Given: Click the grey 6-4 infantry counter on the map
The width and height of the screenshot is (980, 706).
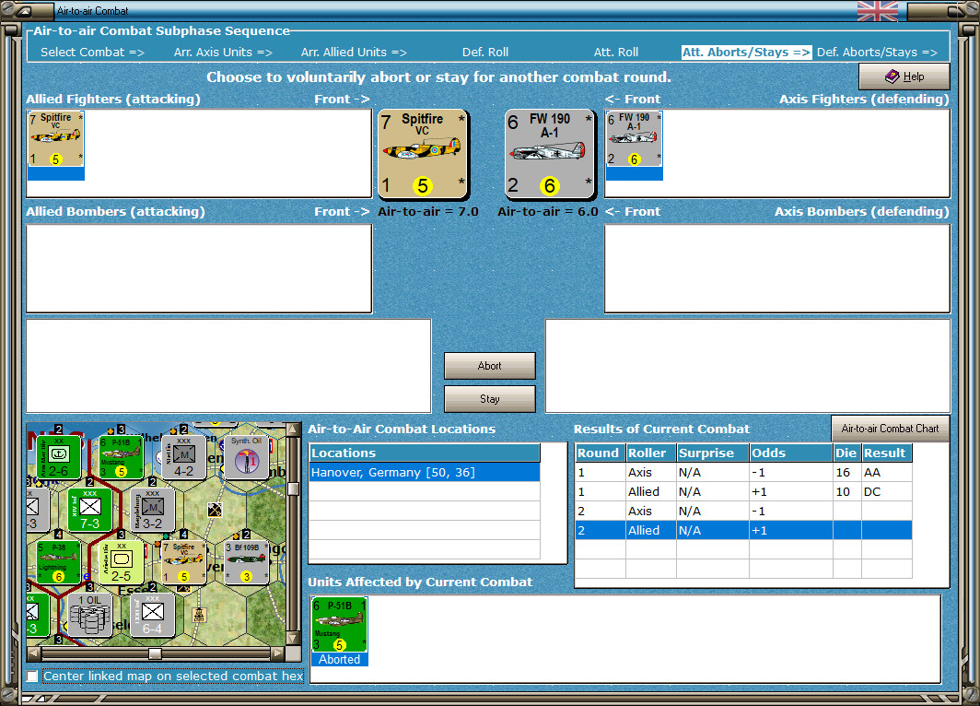Looking at the screenshot, I should (x=152, y=615).
